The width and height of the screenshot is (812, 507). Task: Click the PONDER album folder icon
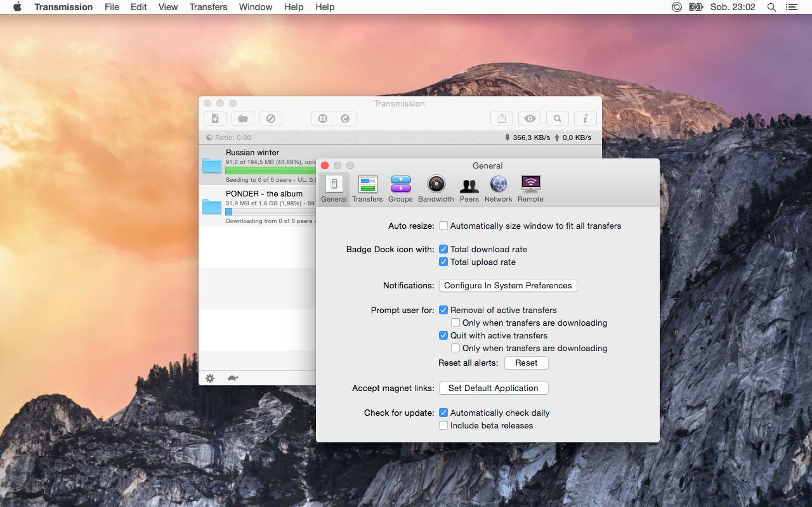pos(212,207)
